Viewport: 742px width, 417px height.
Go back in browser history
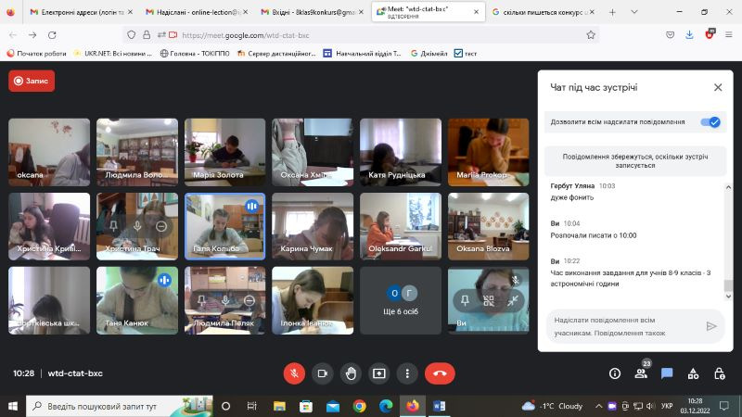[13, 35]
